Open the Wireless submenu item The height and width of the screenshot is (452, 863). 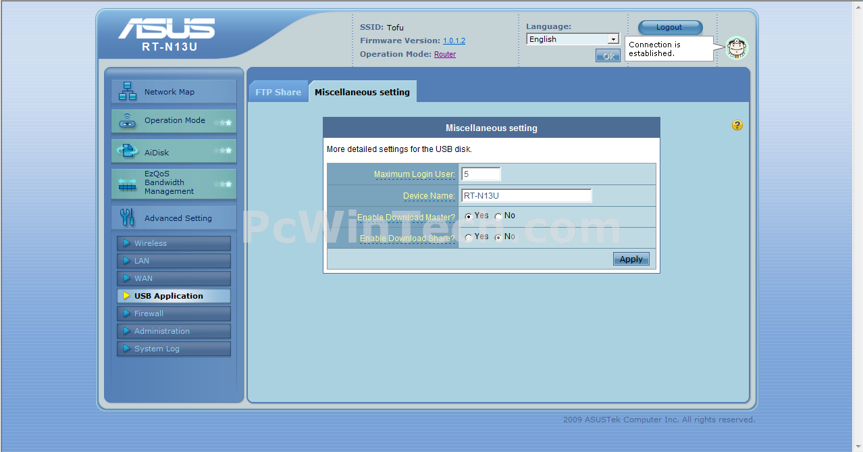tap(174, 243)
